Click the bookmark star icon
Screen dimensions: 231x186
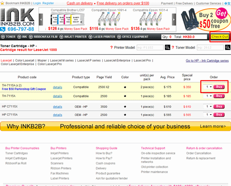point(2,3)
